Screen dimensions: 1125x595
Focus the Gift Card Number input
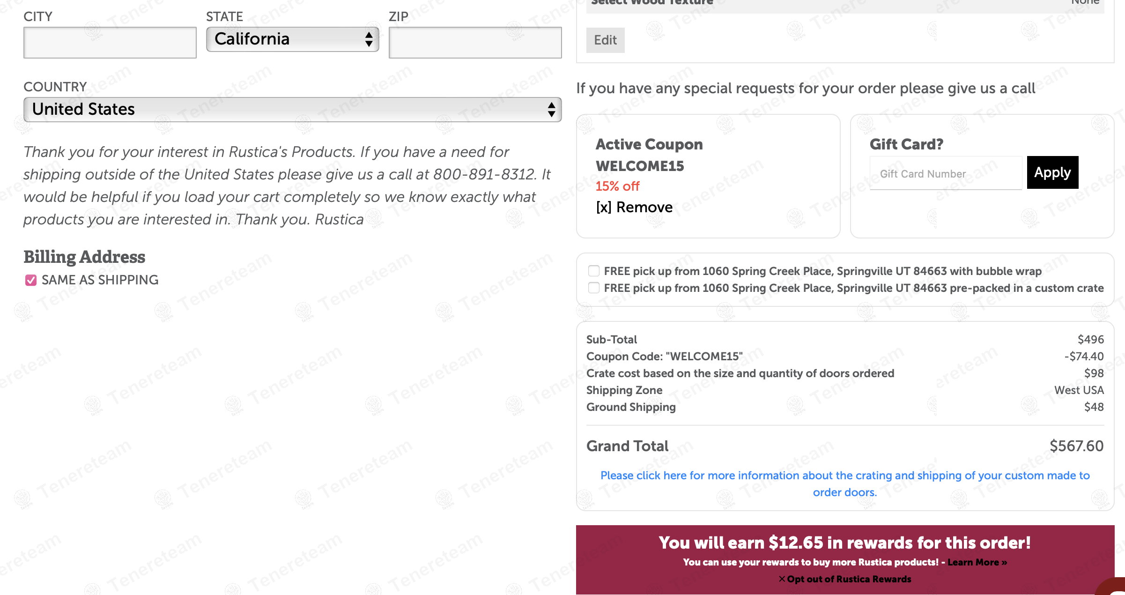[x=945, y=174]
